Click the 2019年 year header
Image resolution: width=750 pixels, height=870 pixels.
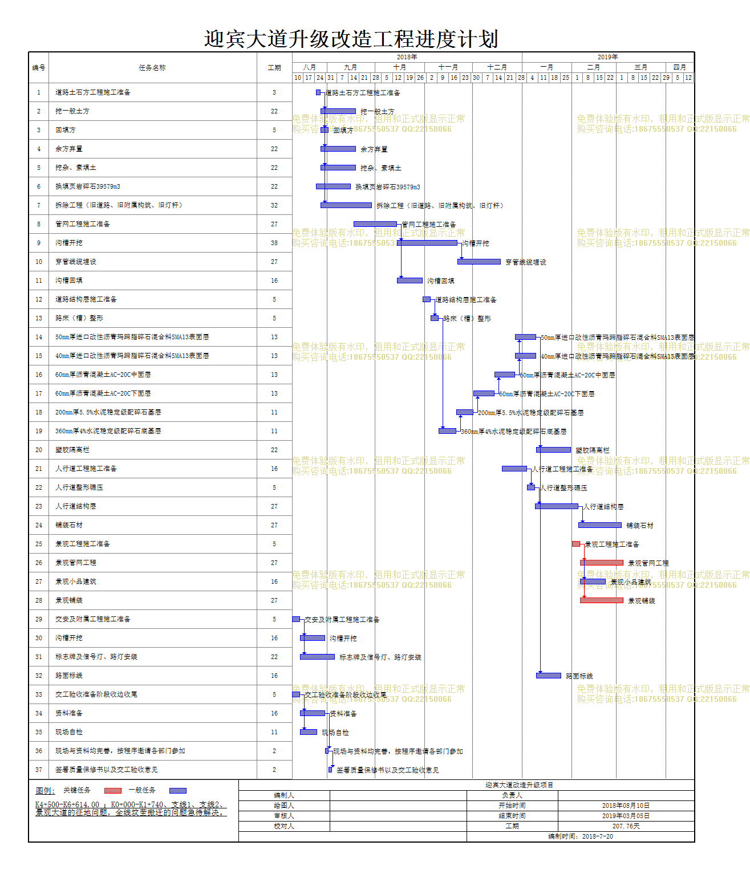point(608,57)
